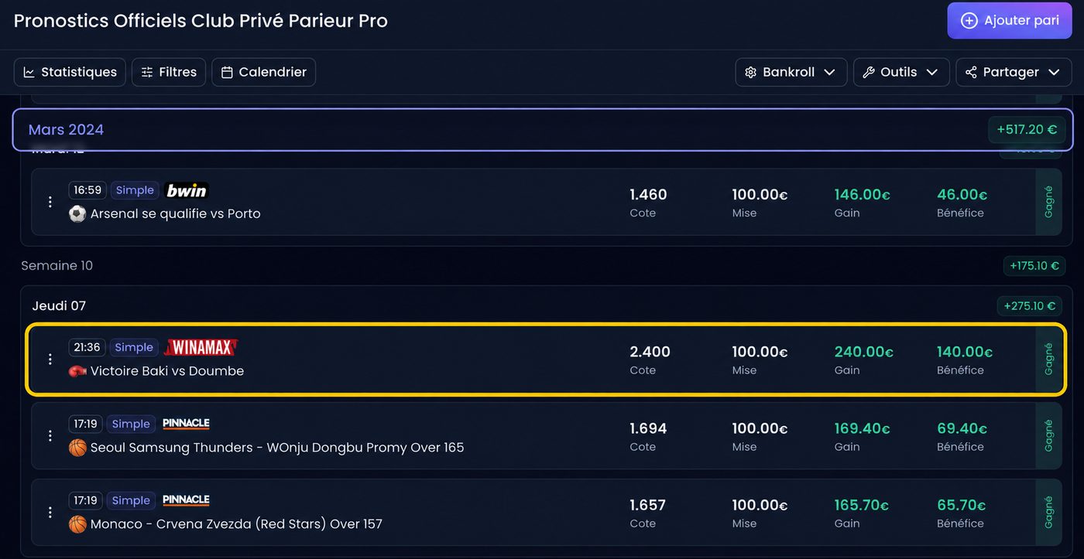Expand the Bankroll dropdown
This screenshot has width=1084, height=559.
[791, 72]
